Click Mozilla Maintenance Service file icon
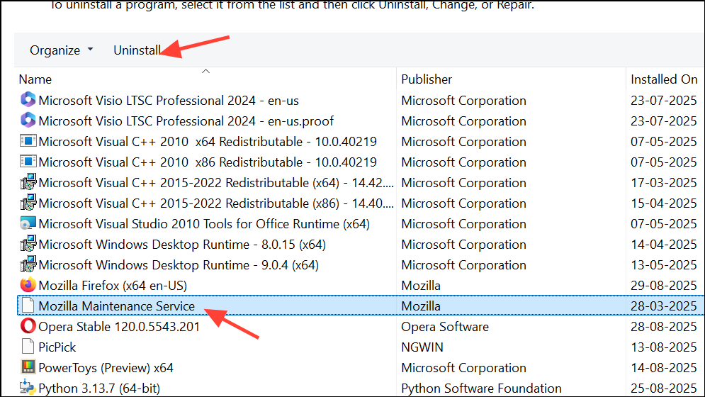 (x=28, y=305)
